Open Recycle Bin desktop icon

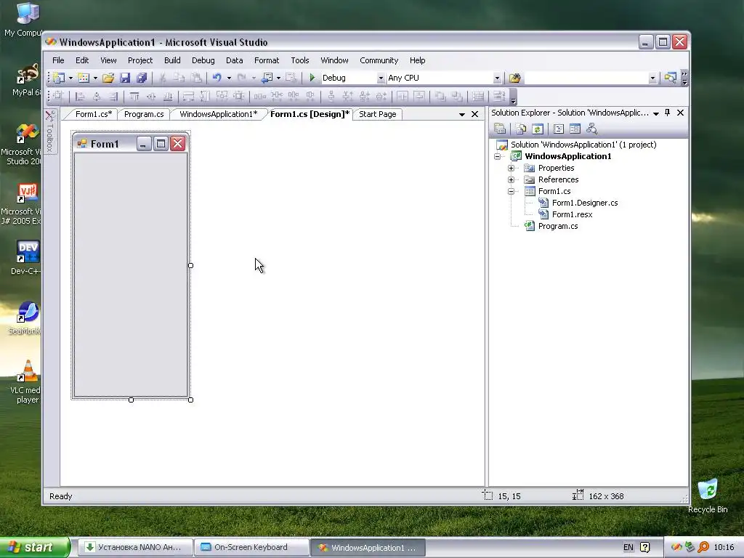pos(708,496)
